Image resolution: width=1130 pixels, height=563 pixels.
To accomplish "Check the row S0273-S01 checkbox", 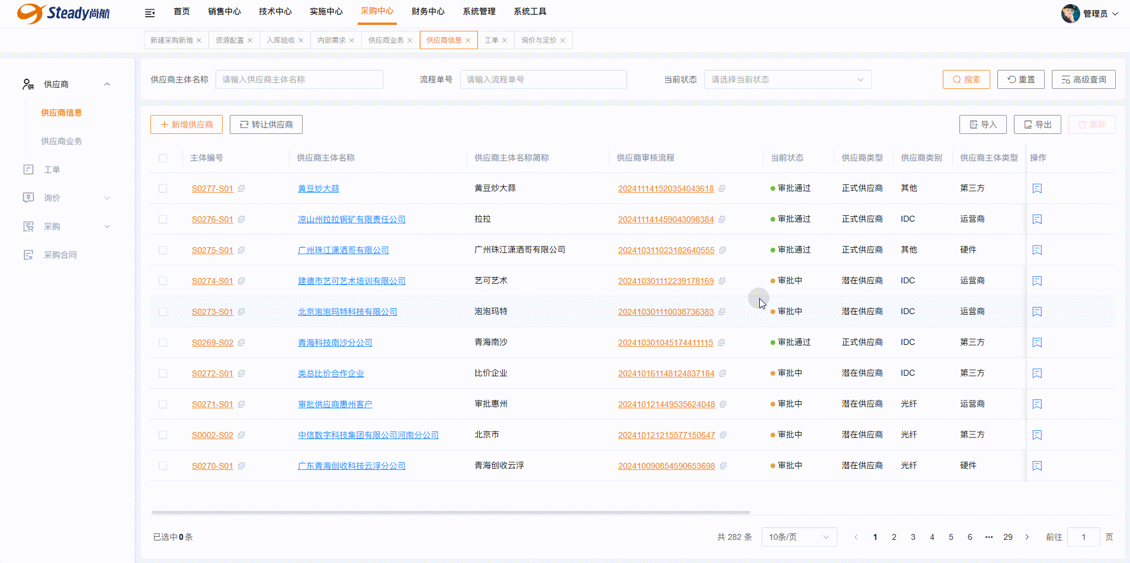I will 163,312.
